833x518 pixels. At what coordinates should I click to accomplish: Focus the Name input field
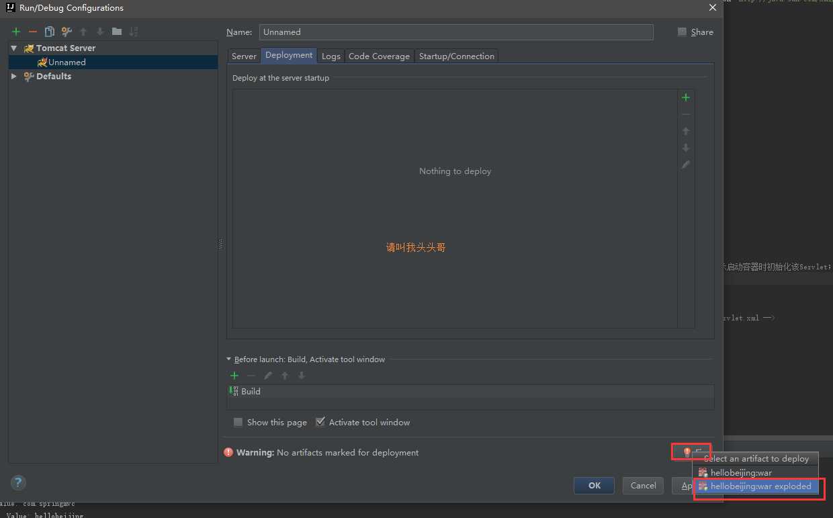point(456,32)
